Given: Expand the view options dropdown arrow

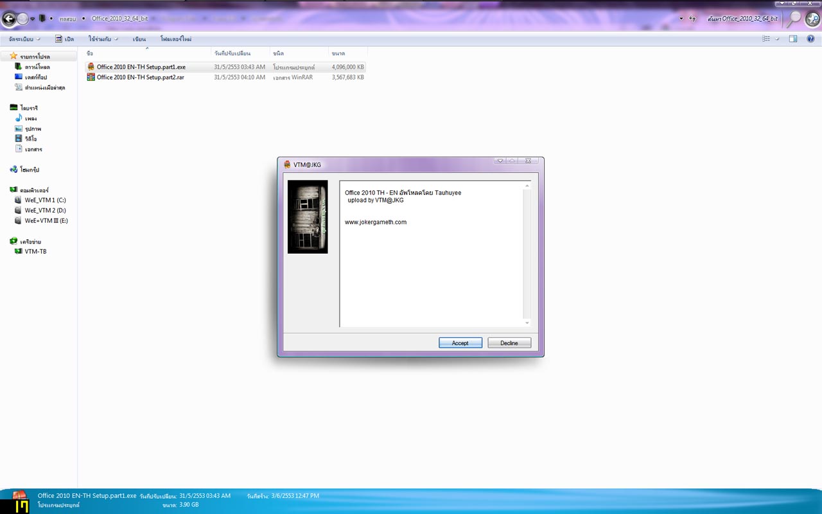Looking at the screenshot, I should [x=777, y=39].
